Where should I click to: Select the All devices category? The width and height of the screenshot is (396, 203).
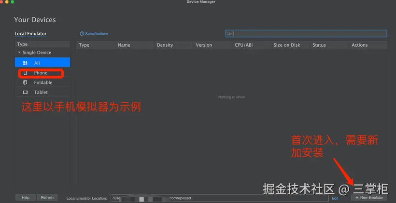(x=42, y=62)
